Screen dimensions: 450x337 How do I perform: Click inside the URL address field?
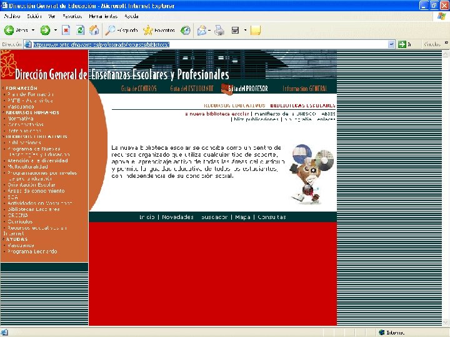209,44
